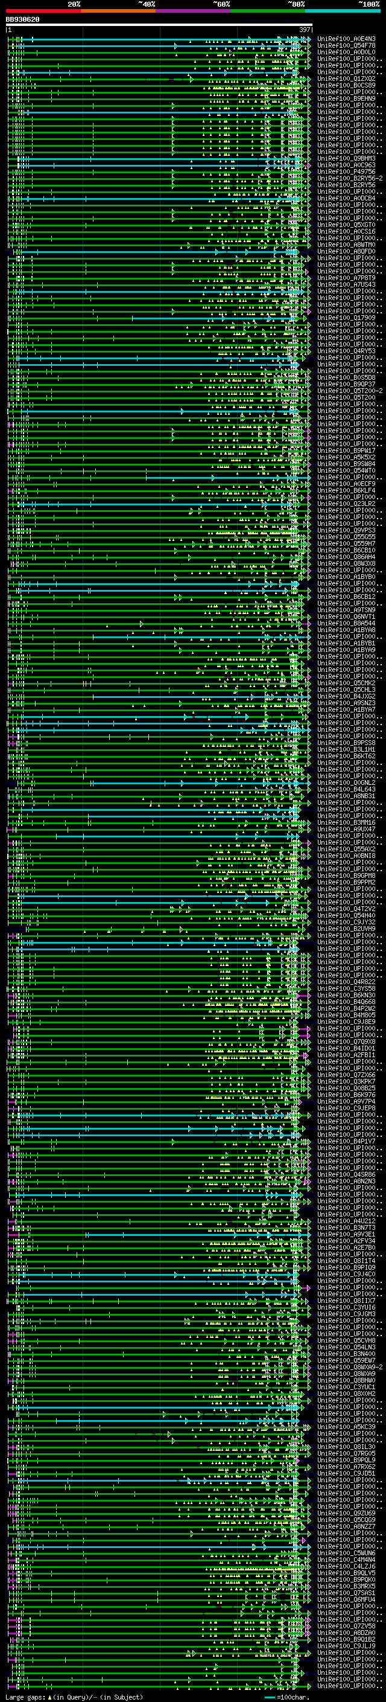Pick the UniRef100_B2UVH9 sequence name
Image resolution: width=386 pixels, height=1702 pixels.
[x=346, y=929]
